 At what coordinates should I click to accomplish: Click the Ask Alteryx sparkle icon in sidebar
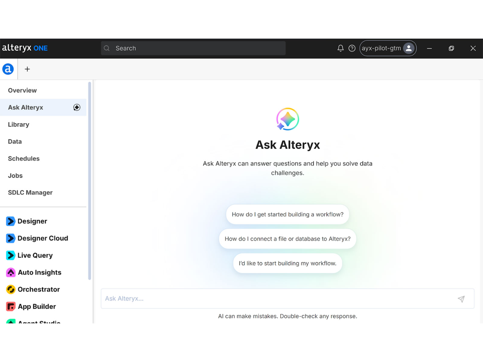[x=77, y=107]
